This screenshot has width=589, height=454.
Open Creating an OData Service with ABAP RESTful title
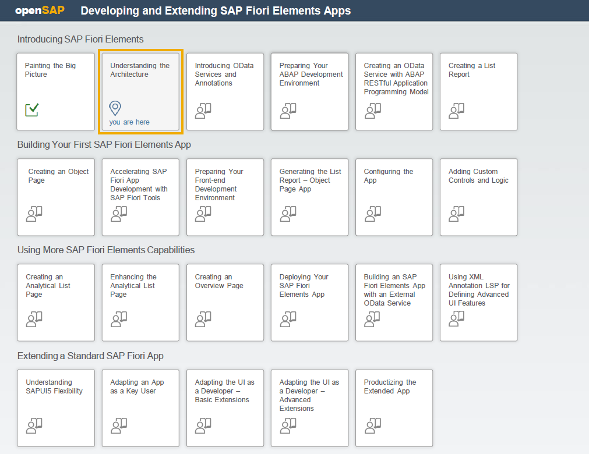[396, 79]
